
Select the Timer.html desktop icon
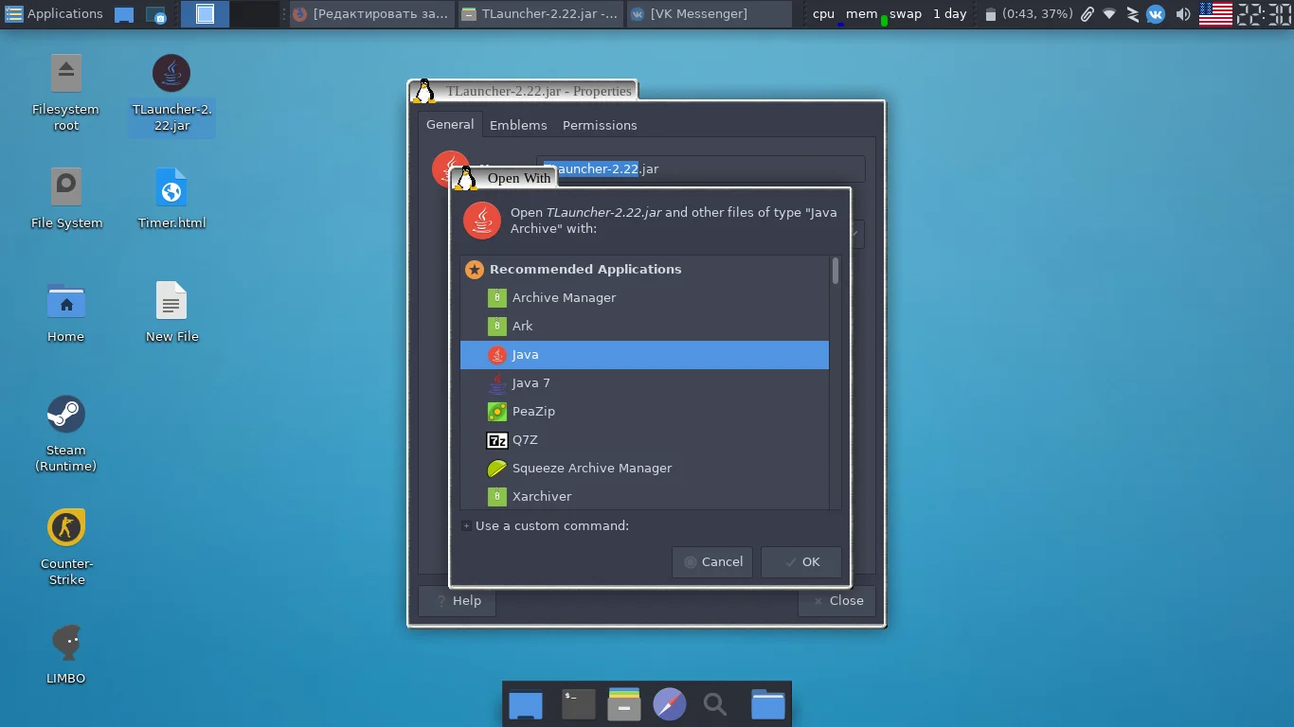click(171, 199)
